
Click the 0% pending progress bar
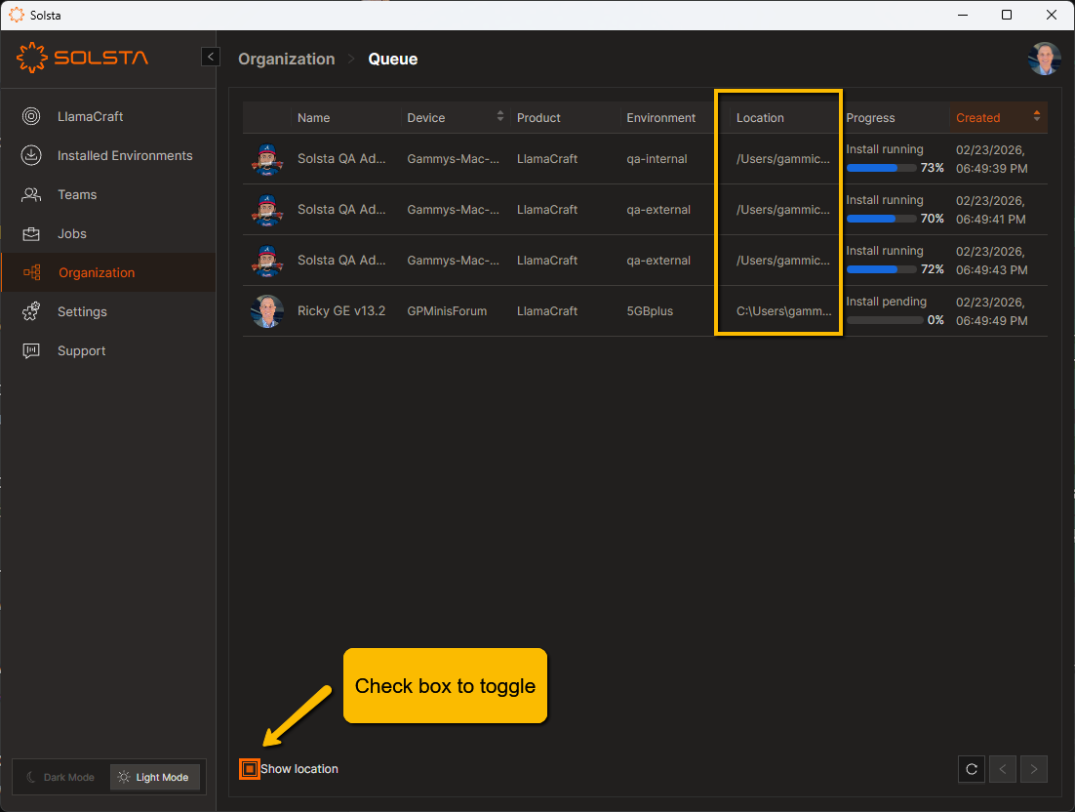[x=885, y=320]
